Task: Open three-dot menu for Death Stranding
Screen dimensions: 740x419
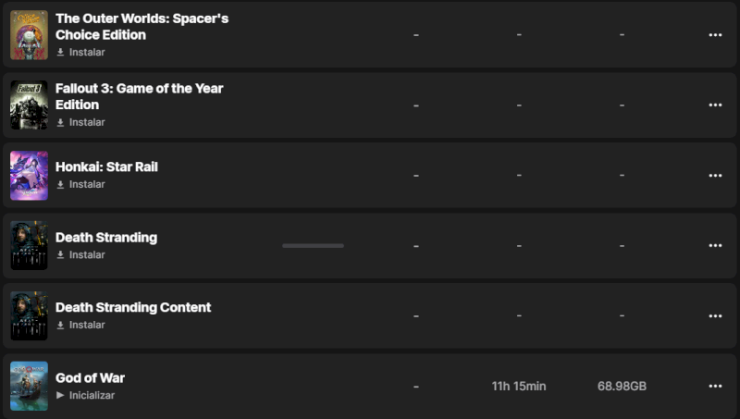Action: coord(715,245)
